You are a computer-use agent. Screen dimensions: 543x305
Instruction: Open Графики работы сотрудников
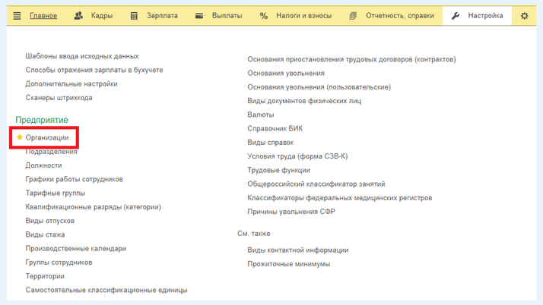(x=74, y=179)
